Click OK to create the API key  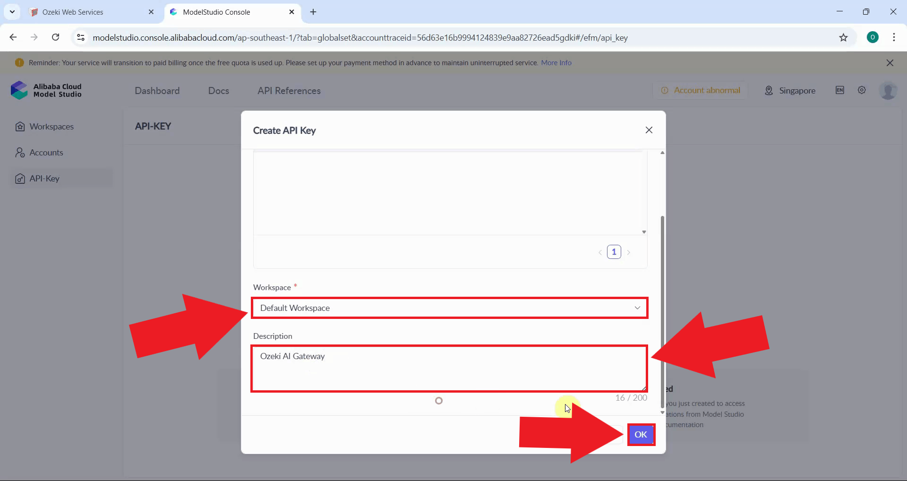pyautogui.click(x=641, y=435)
